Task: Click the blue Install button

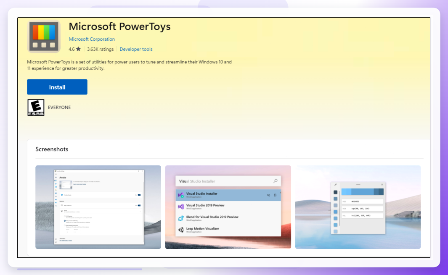Action: coord(57,87)
